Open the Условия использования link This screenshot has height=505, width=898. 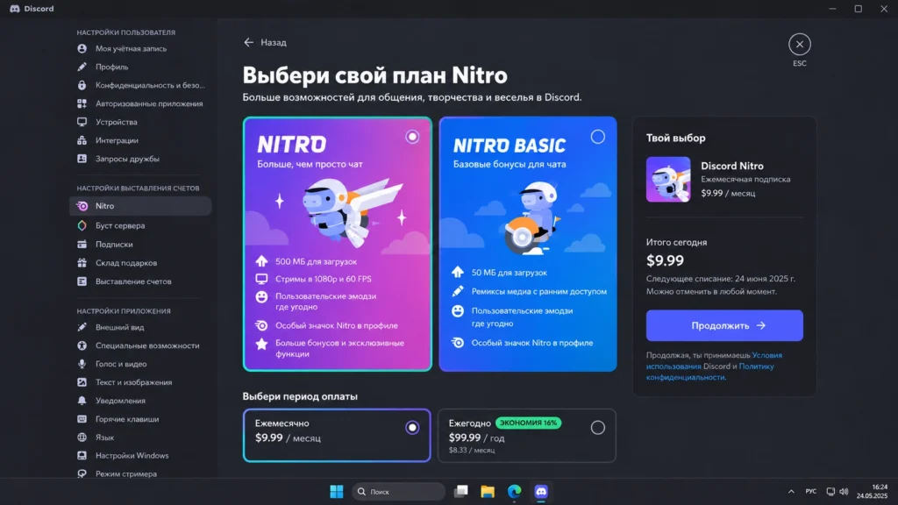pyautogui.click(x=713, y=360)
